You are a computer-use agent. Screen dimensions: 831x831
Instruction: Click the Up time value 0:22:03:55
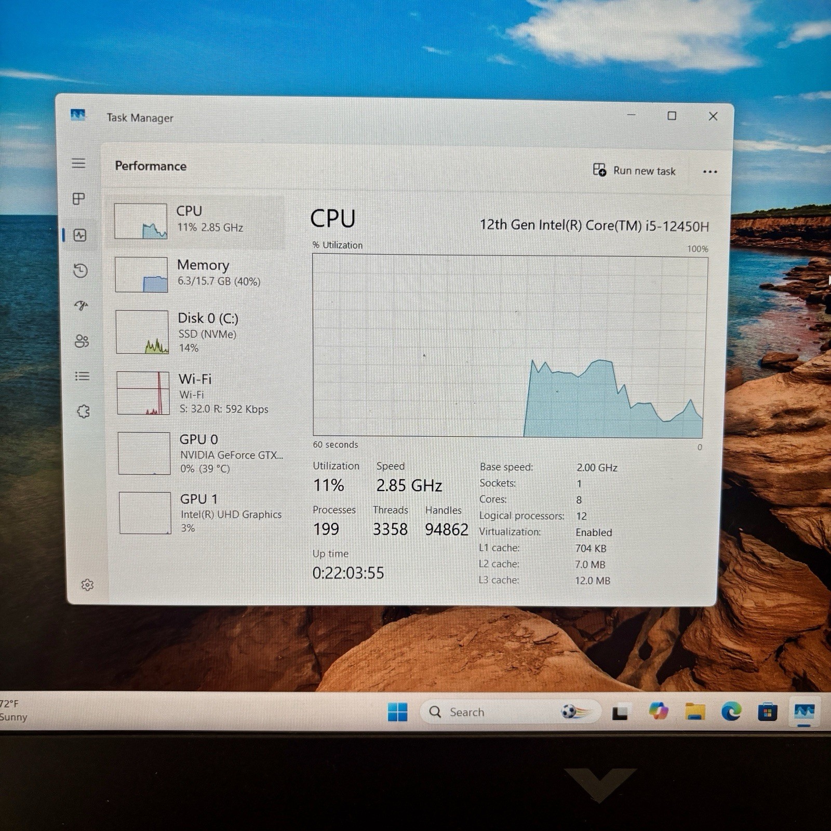(348, 573)
